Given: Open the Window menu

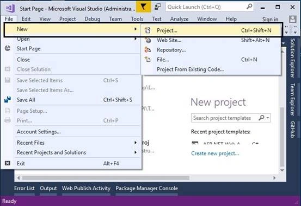Looking at the screenshot, I should point(207,19).
